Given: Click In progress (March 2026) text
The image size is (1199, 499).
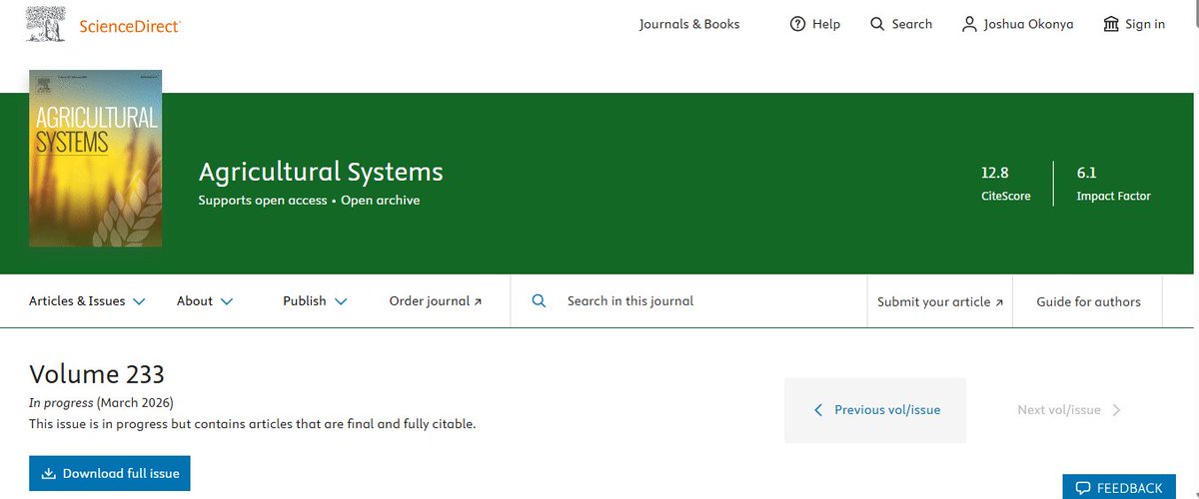Looking at the screenshot, I should [x=101, y=403].
